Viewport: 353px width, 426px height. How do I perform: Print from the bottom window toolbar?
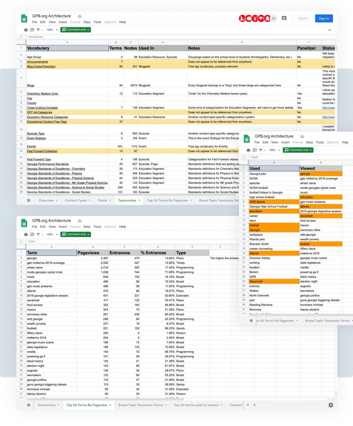point(26,235)
